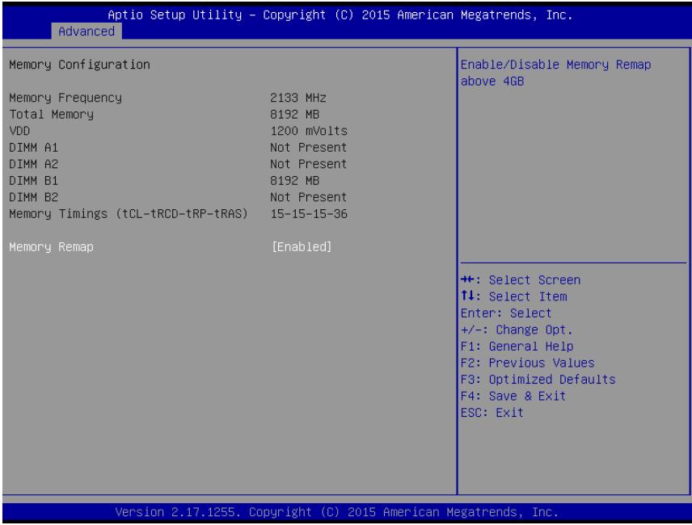Viewport: 692px width, 525px height.
Task: Click the VDD 1200 mVolts value
Action: coord(309,131)
